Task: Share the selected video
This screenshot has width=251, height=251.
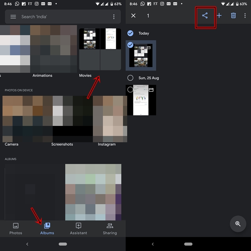Action: click(x=205, y=15)
